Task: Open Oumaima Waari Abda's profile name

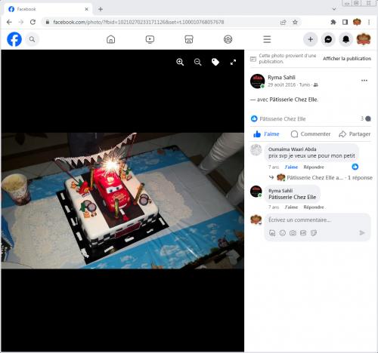Action: [x=292, y=149]
